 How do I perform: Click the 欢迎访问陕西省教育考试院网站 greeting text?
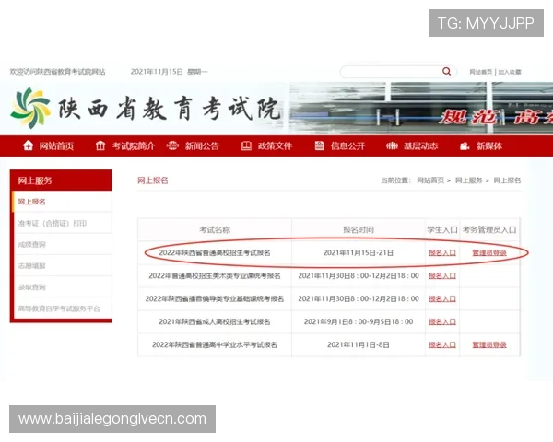57,72
